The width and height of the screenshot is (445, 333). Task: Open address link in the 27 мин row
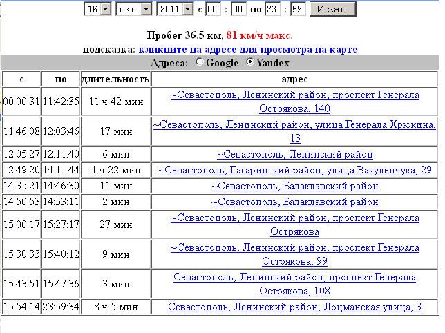click(294, 225)
